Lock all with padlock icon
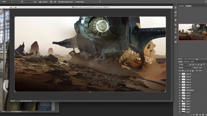This screenshot has height=116, width=207. coord(193,71)
